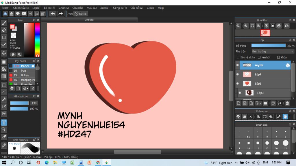Open Excel from the taskbar
This screenshot has width=296, height=166.
coord(72,163)
